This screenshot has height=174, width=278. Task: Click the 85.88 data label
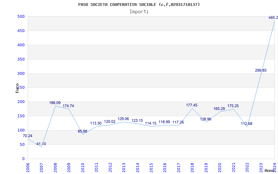(x=82, y=132)
